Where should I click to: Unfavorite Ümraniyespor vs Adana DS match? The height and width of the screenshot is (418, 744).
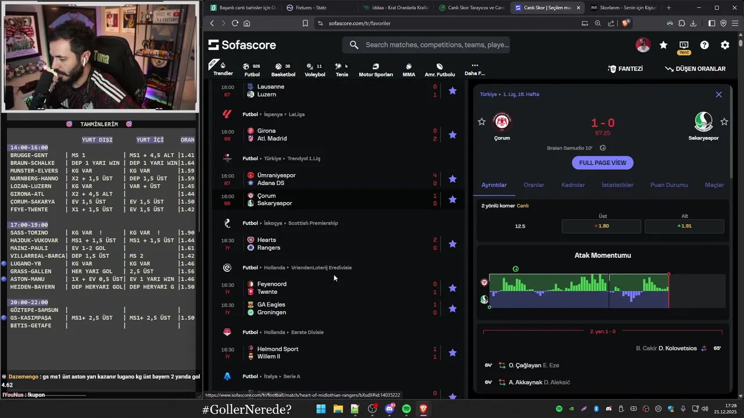pyautogui.click(x=453, y=179)
